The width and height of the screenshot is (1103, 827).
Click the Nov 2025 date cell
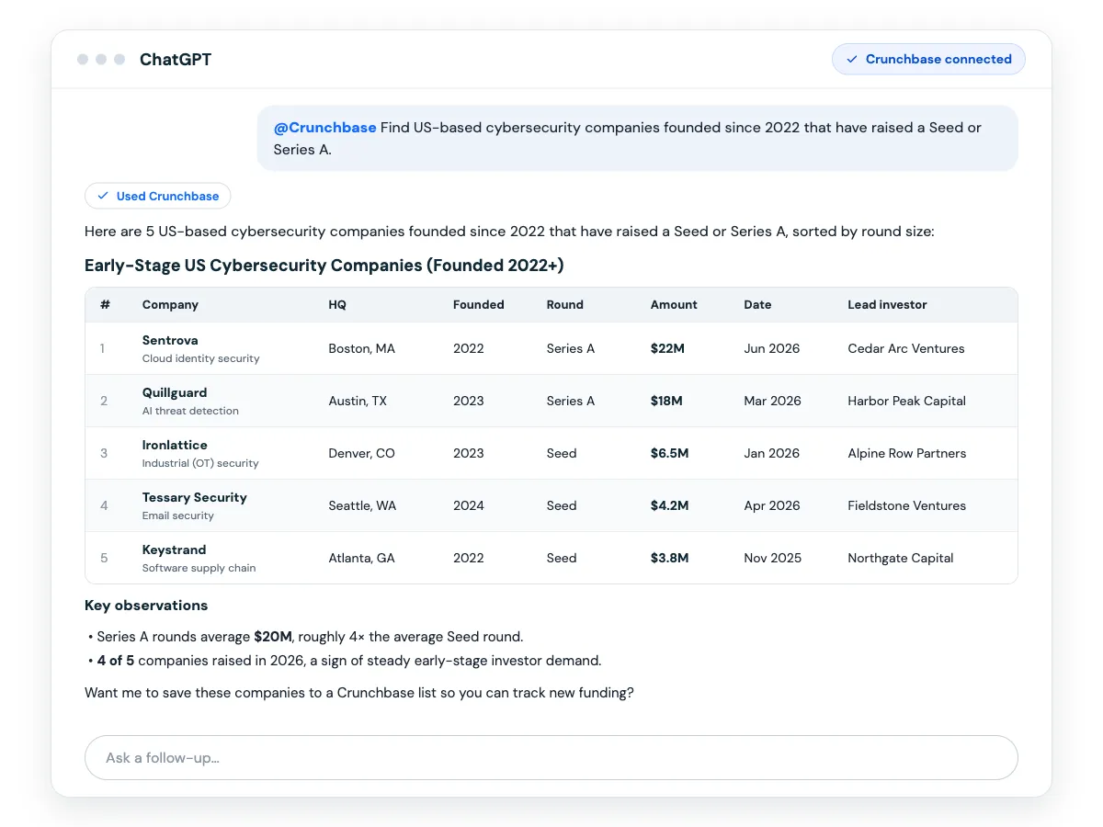[772, 558]
